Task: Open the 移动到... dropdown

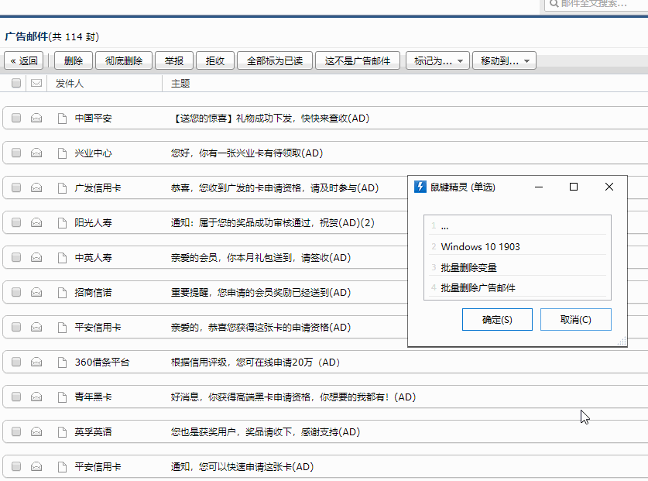Action: 504,60
